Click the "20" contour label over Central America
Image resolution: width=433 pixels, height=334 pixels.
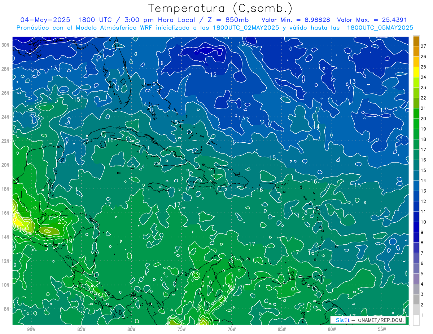click(61, 222)
